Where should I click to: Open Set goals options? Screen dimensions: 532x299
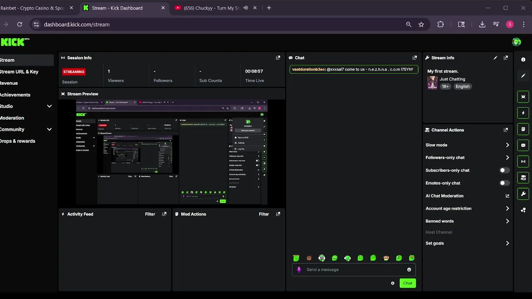[467, 243]
